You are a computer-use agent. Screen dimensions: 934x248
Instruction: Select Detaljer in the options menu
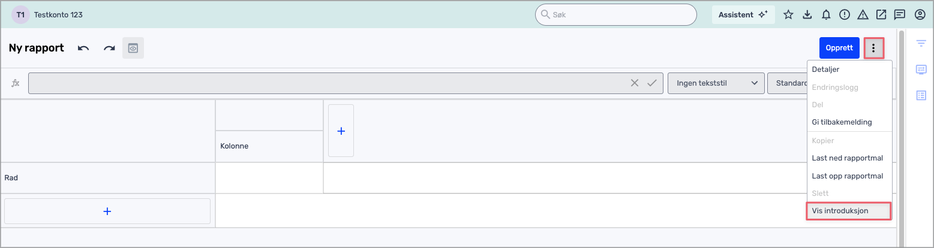coord(825,69)
